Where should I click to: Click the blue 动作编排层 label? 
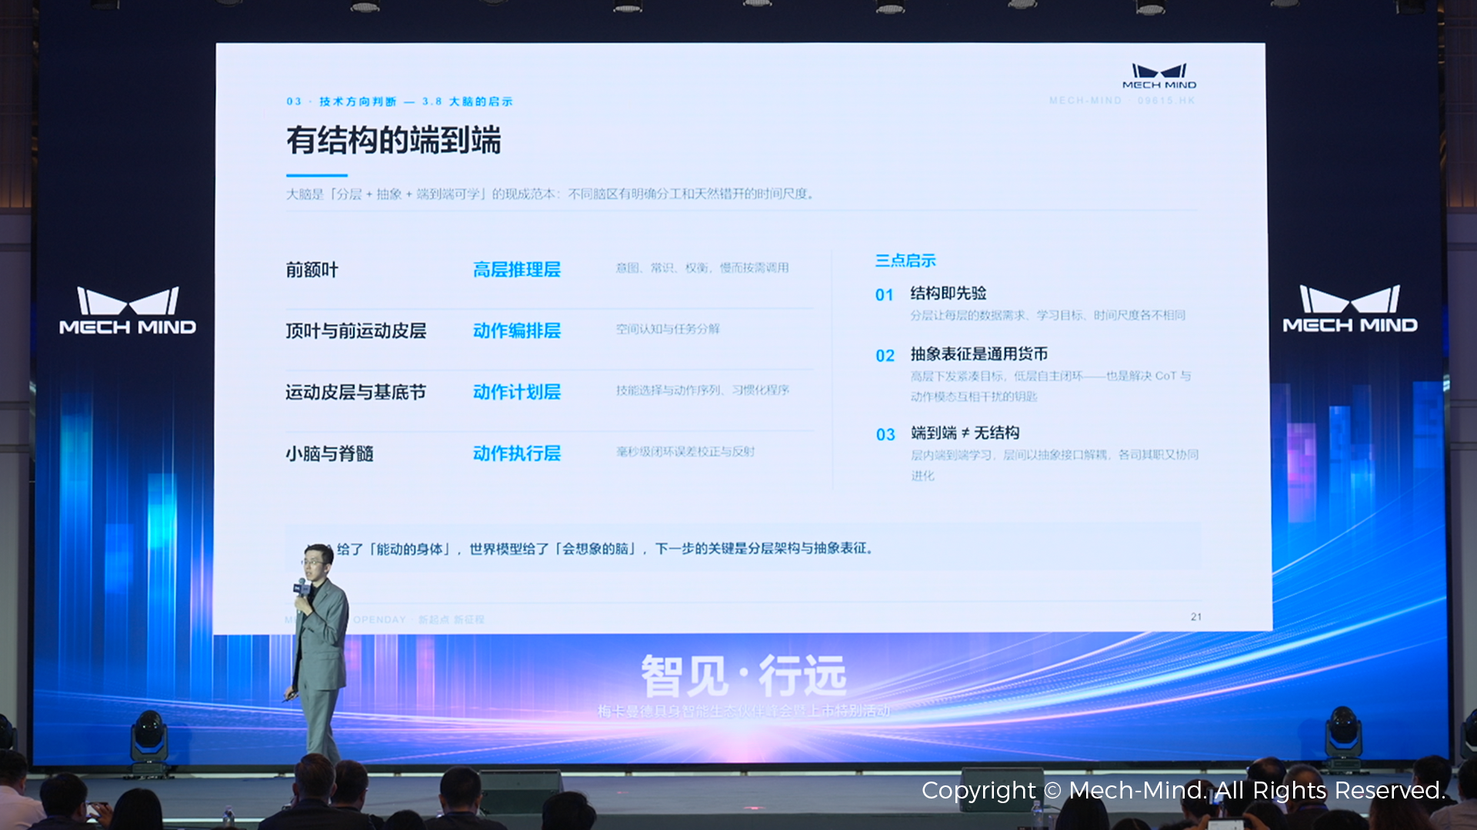(517, 330)
